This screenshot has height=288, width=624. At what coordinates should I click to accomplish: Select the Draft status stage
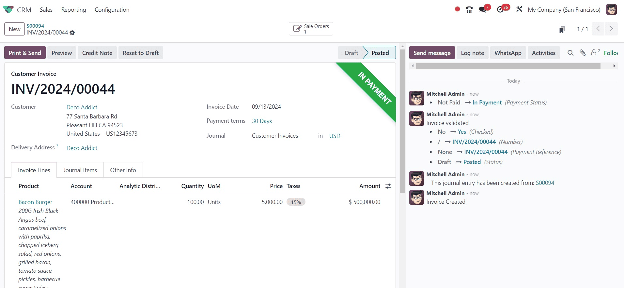click(x=351, y=53)
